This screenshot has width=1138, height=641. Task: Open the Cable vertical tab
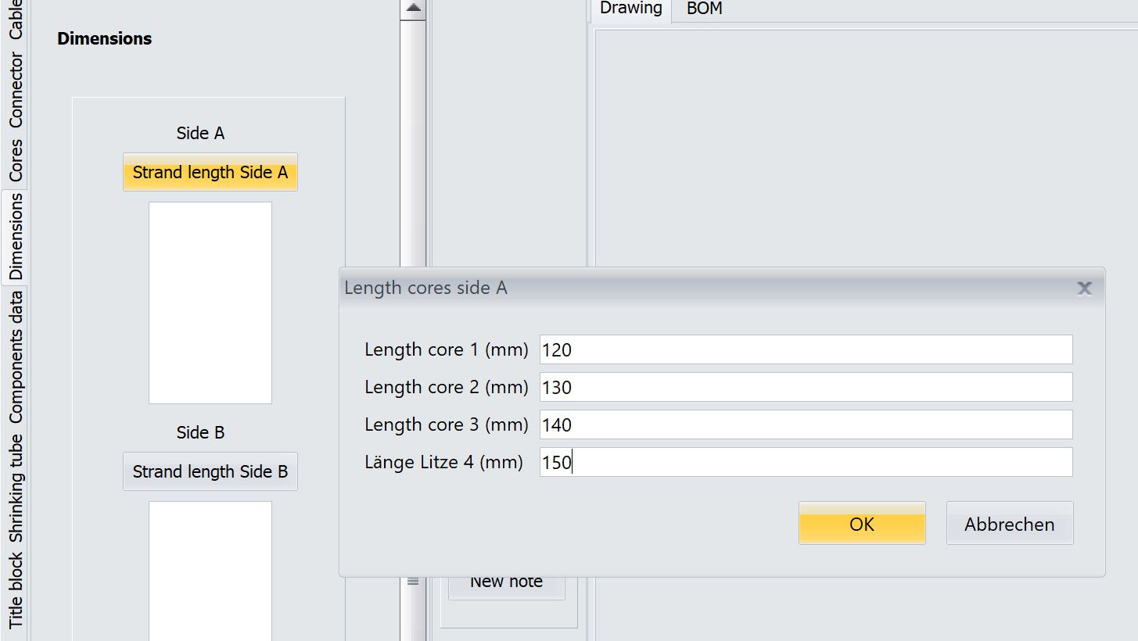point(15,20)
